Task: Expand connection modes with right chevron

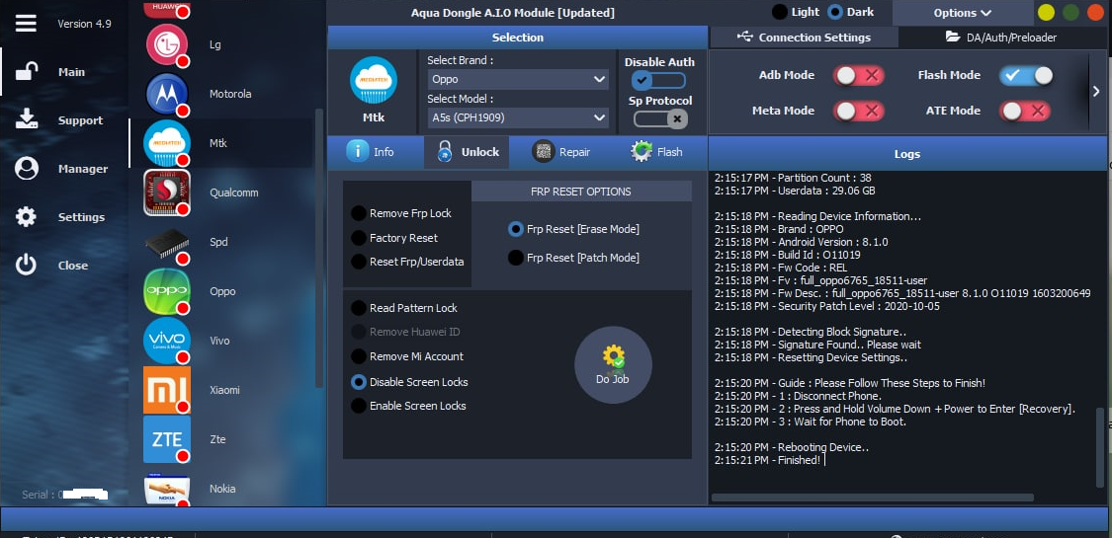Action: point(1095,92)
